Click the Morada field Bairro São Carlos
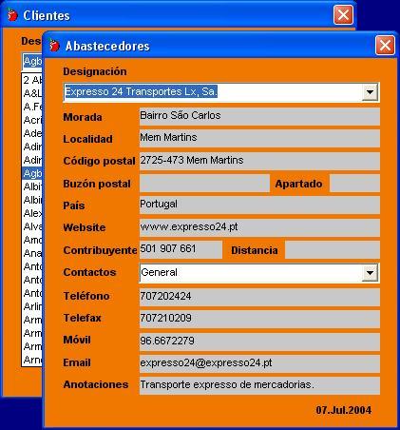This screenshot has height=430, width=400. coord(259,116)
